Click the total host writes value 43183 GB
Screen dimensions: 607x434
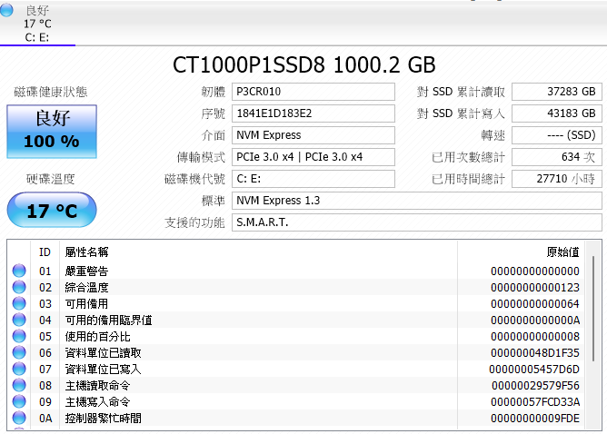(x=556, y=113)
